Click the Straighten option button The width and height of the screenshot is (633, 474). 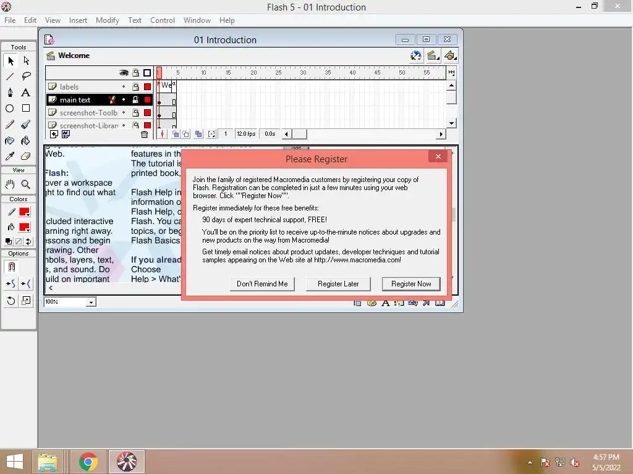(x=26, y=284)
